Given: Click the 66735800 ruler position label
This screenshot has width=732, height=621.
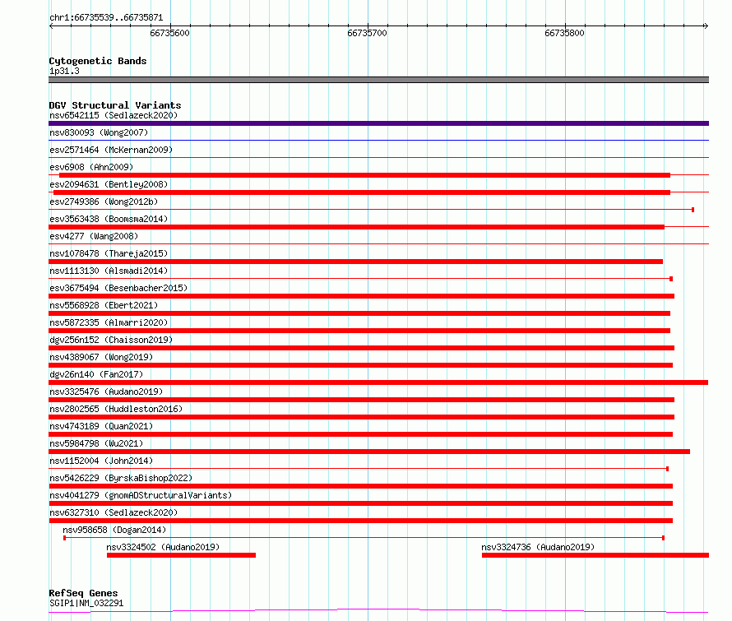Looking at the screenshot, I should pyautogui.click(x=564, y=33).
